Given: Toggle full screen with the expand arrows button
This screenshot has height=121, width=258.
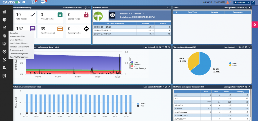Looking at the screenshot, I should [253, 2].
